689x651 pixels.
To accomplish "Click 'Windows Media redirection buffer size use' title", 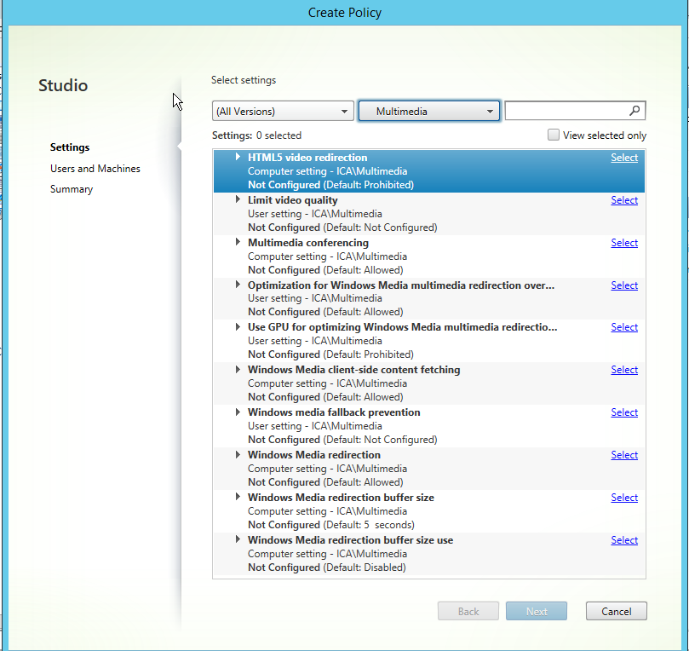I will pyautogui.click(x=350, y=540).
